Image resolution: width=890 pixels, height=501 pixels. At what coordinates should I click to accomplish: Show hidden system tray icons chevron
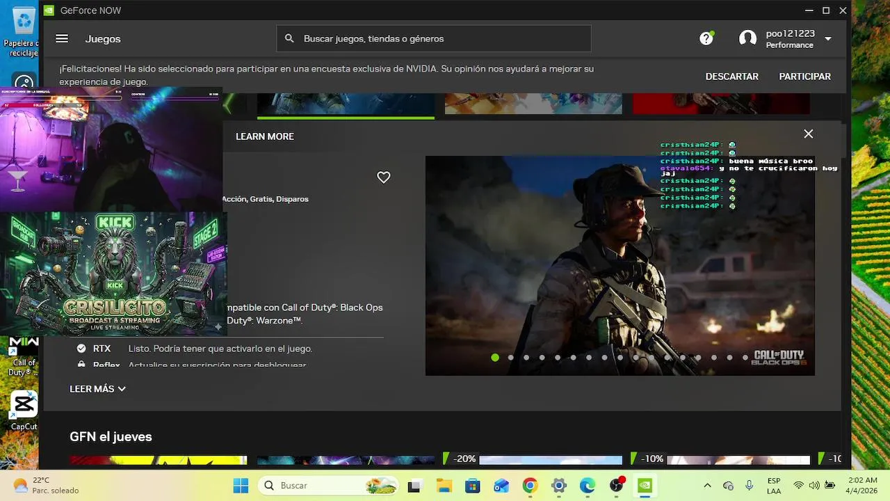[707, 486]
